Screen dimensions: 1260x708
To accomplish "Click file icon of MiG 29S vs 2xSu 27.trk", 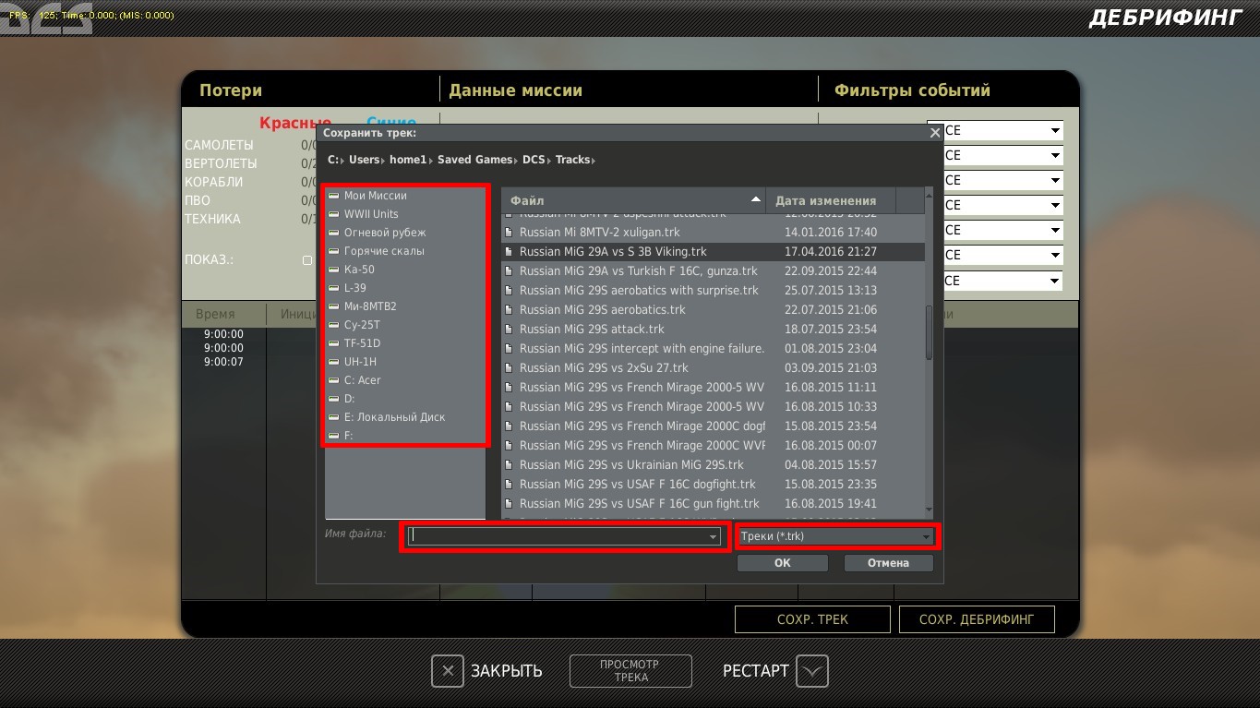I will click(x=509, y=367).
